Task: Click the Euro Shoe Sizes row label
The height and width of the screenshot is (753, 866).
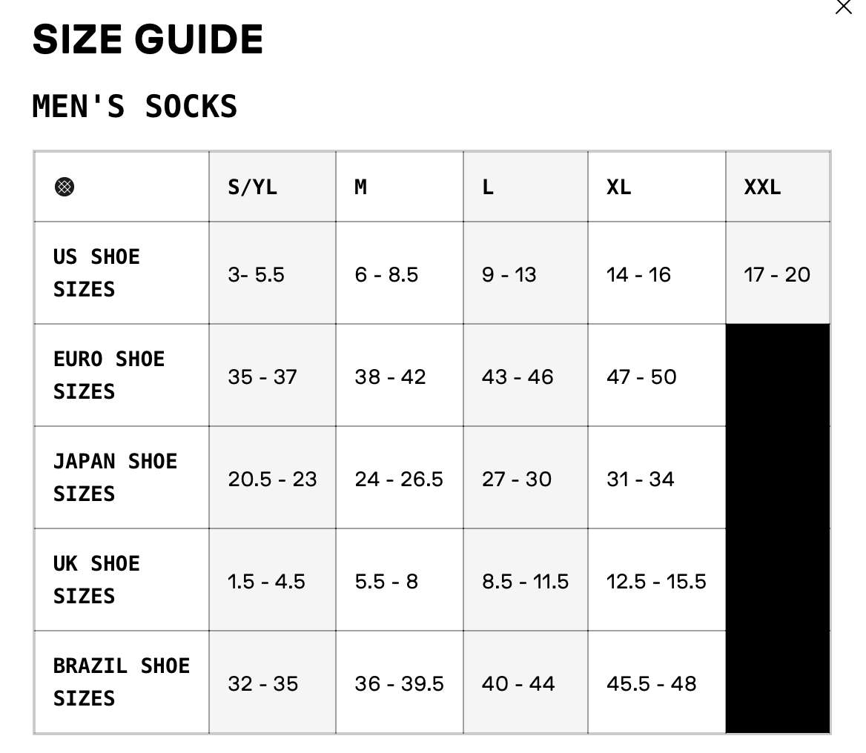Action: (109, 375)
